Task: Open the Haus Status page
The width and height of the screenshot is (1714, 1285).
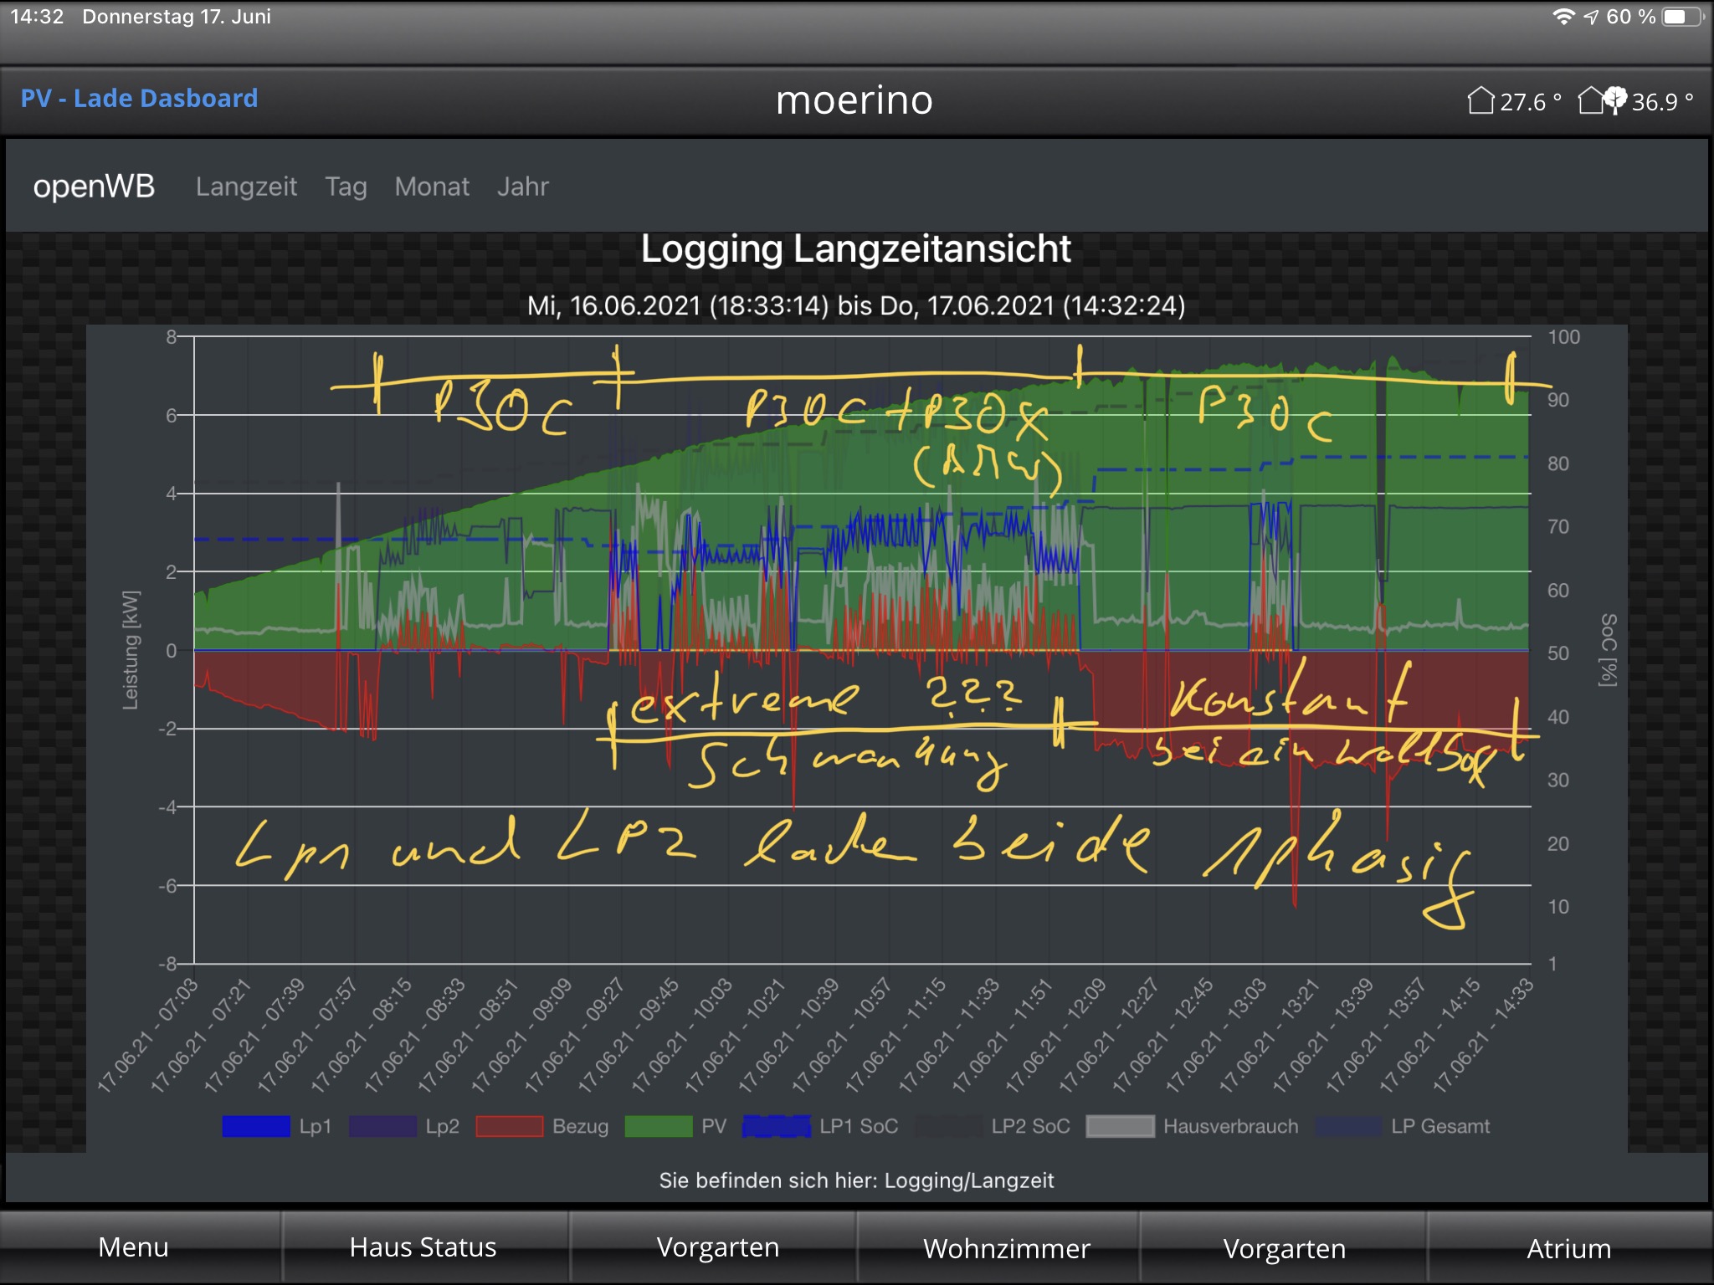Action: [x=423, y=1247]
